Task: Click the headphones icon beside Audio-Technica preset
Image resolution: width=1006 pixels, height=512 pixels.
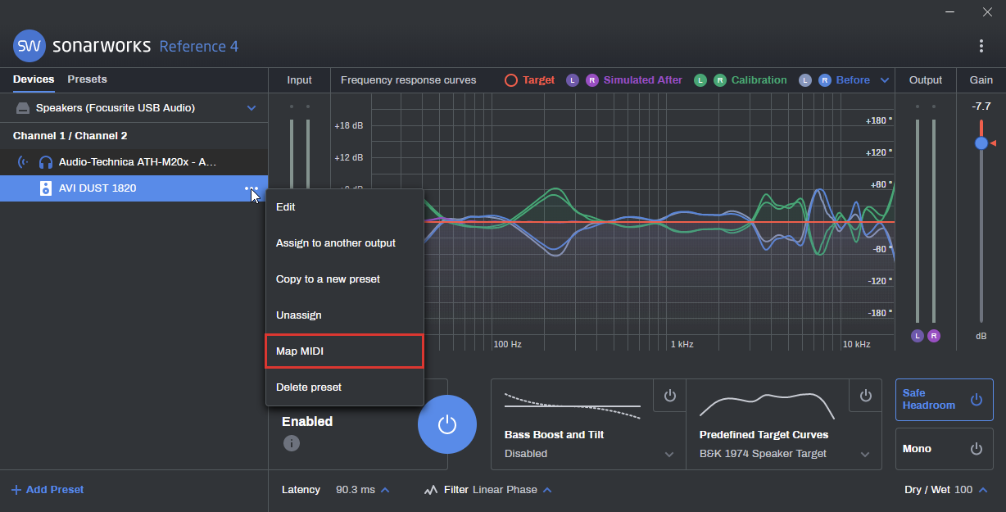Action: 46,162
